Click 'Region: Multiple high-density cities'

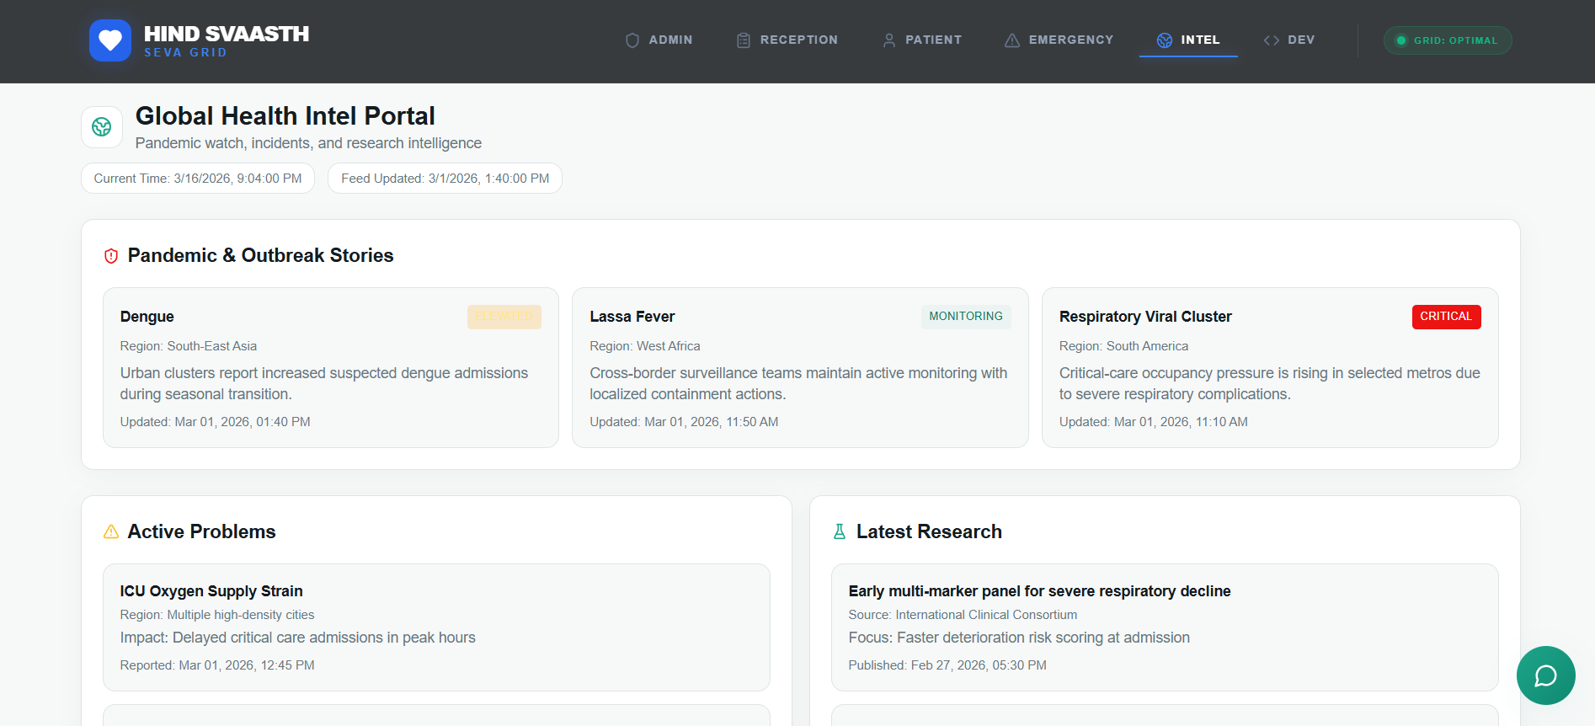tap(217, 615)
